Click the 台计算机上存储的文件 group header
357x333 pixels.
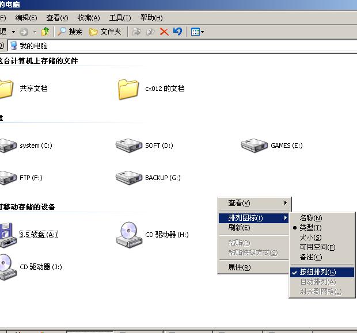pyautogui.click(x=39, y=61)
